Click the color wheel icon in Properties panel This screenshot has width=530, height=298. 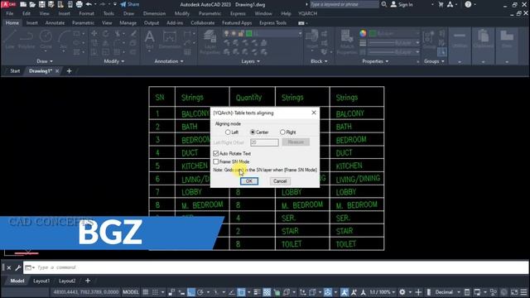coord(363,33)
